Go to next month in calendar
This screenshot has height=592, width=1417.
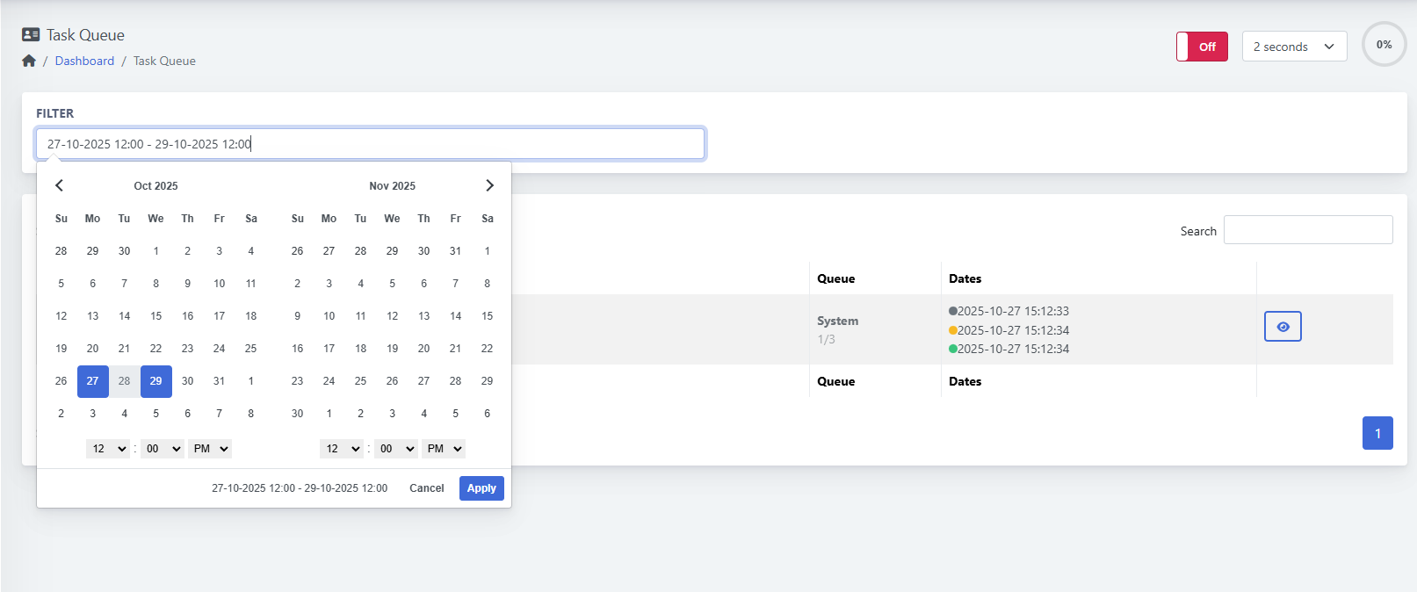pyautogui.click(x=489, y=185)
